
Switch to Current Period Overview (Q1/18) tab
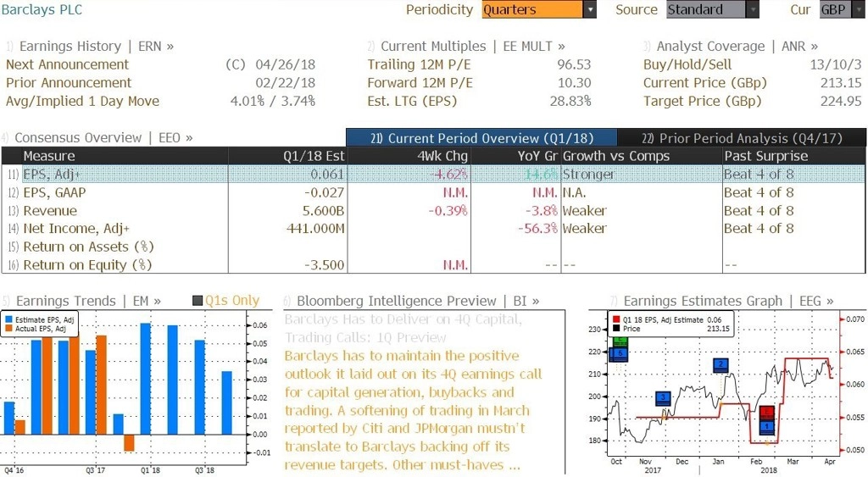tap(481, 138)
